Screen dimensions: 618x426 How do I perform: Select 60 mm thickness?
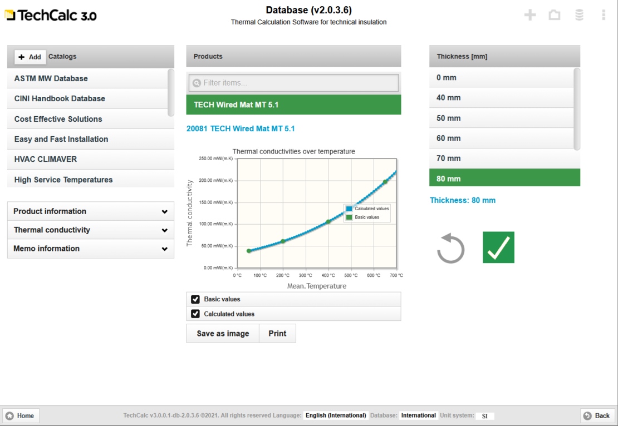coord(501,138)
